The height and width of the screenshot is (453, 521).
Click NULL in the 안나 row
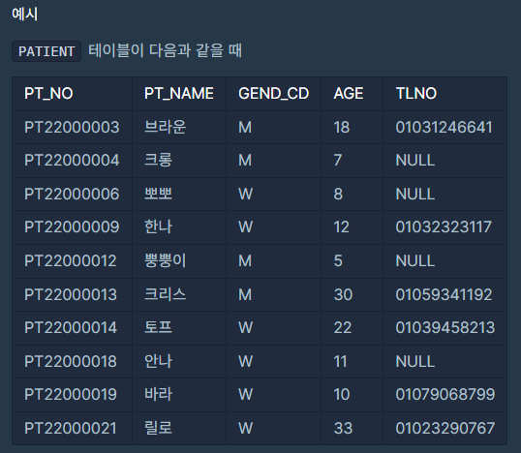415,361
